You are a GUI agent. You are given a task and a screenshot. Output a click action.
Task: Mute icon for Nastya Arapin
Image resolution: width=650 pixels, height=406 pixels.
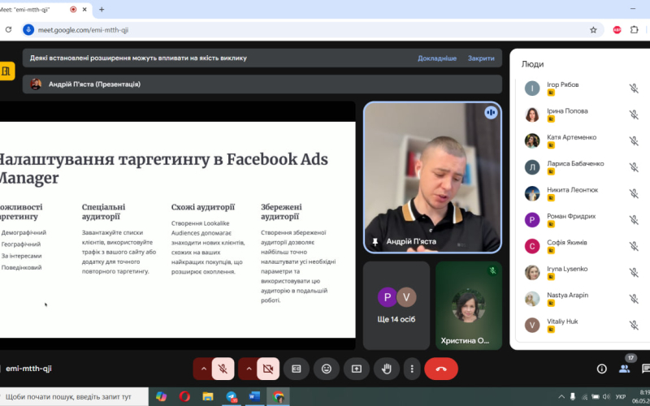(634, 299)
